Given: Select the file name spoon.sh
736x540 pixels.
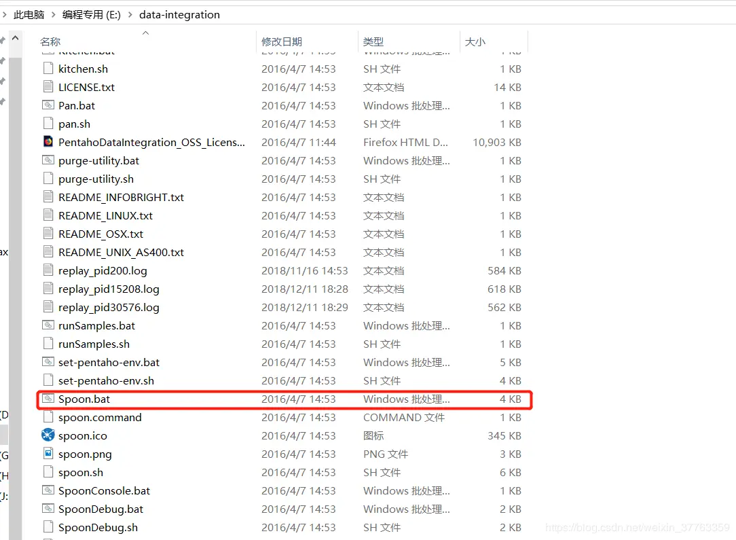Looking at the screenshot, I should pos(81,472).
